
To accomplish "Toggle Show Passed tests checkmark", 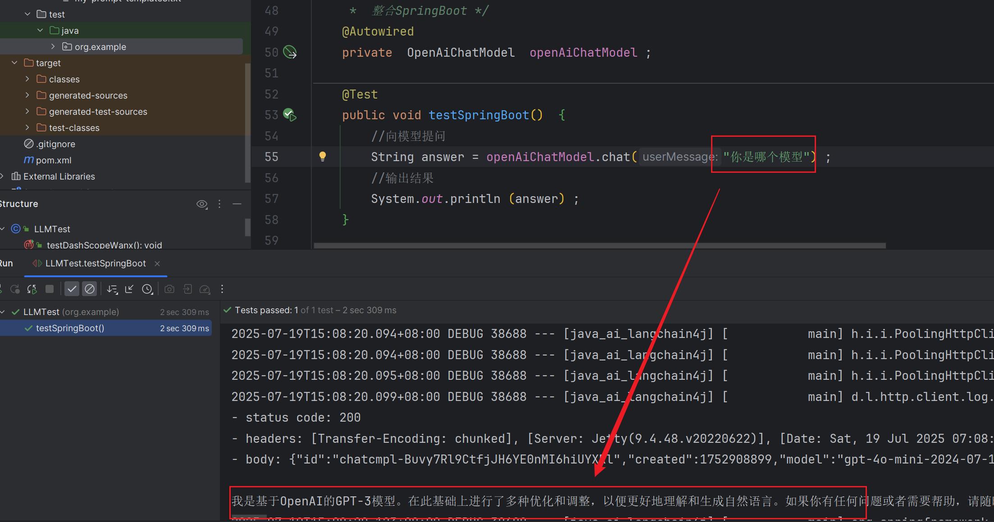I will pos(72,289).
